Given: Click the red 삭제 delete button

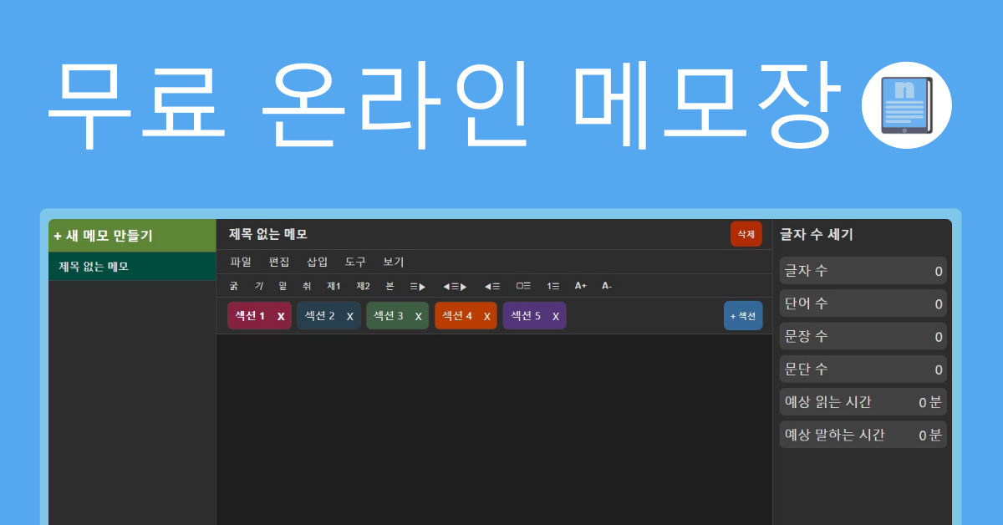Looking at the screenshot, I should [x=746, y=234].
